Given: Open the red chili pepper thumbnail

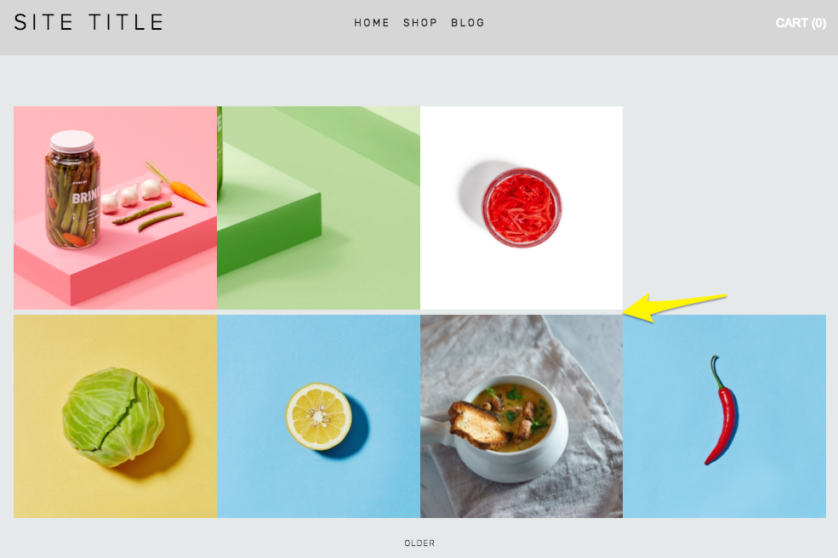Looking at the screenshot, I should (x=724, y=416).
